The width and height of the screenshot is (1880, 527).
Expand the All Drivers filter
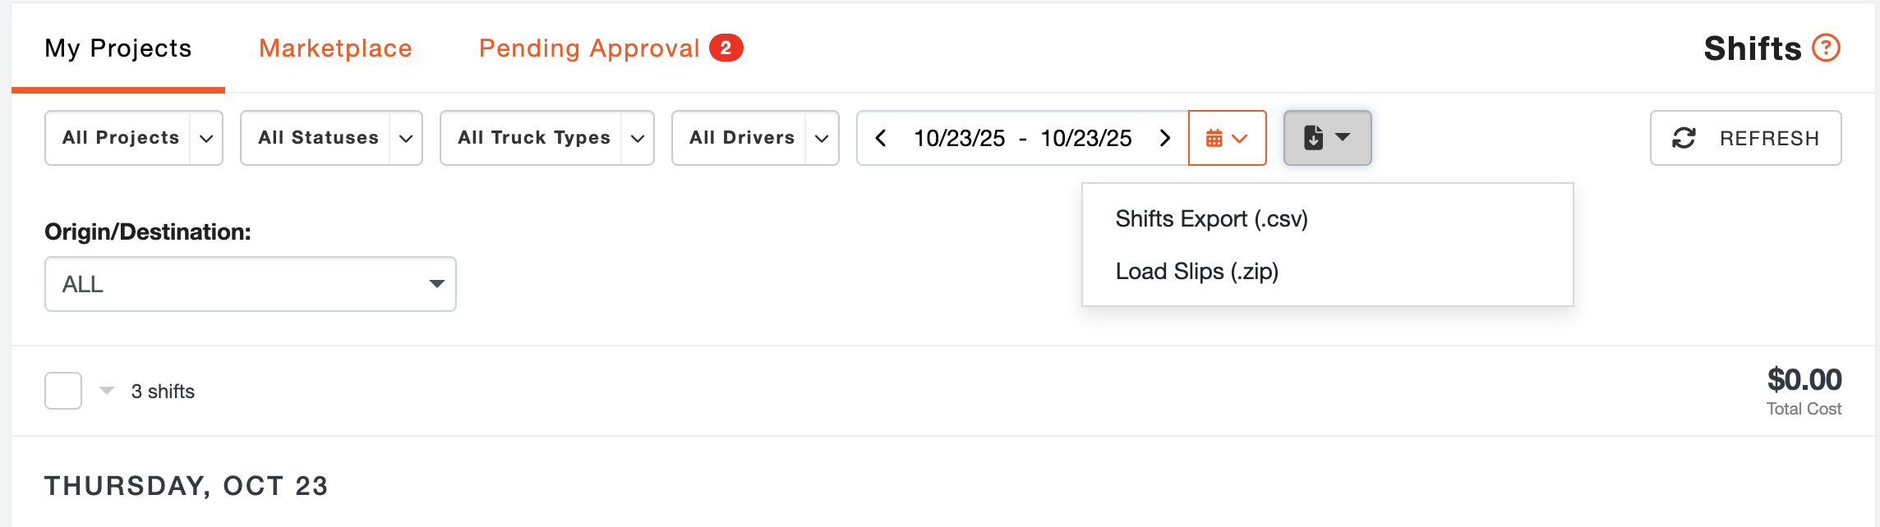tap(754, 138)
